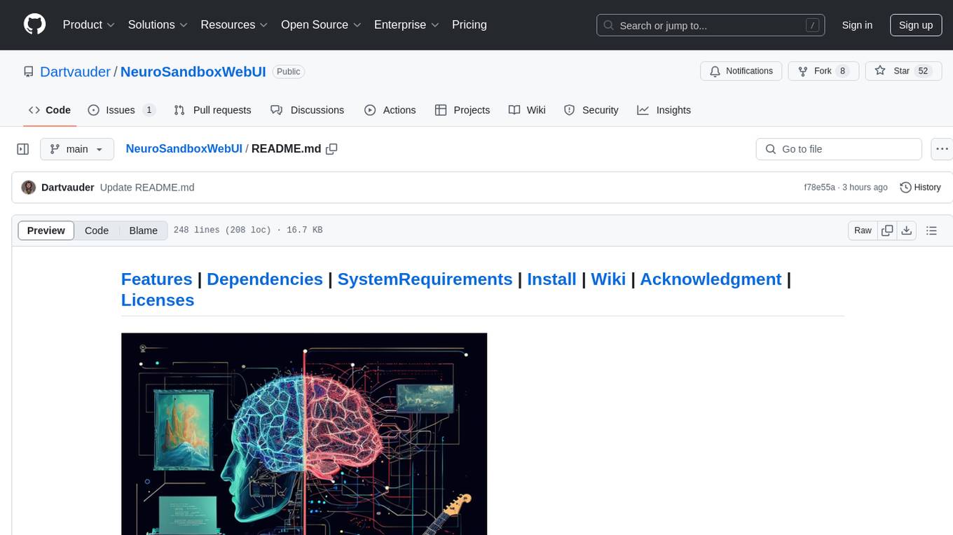Select the Code view toggle
This screenshot has width=953, height=535.
[97, 230]
